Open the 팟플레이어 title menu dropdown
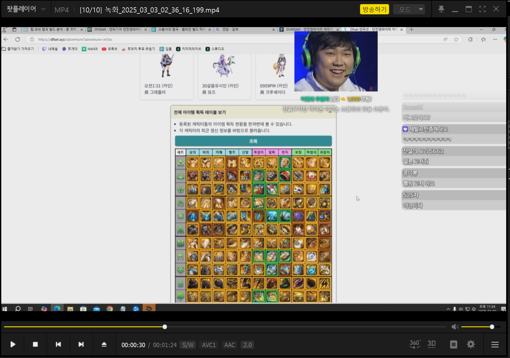 26,9
